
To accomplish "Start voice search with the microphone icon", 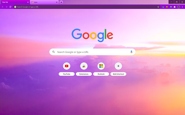I will click(131, 52).
